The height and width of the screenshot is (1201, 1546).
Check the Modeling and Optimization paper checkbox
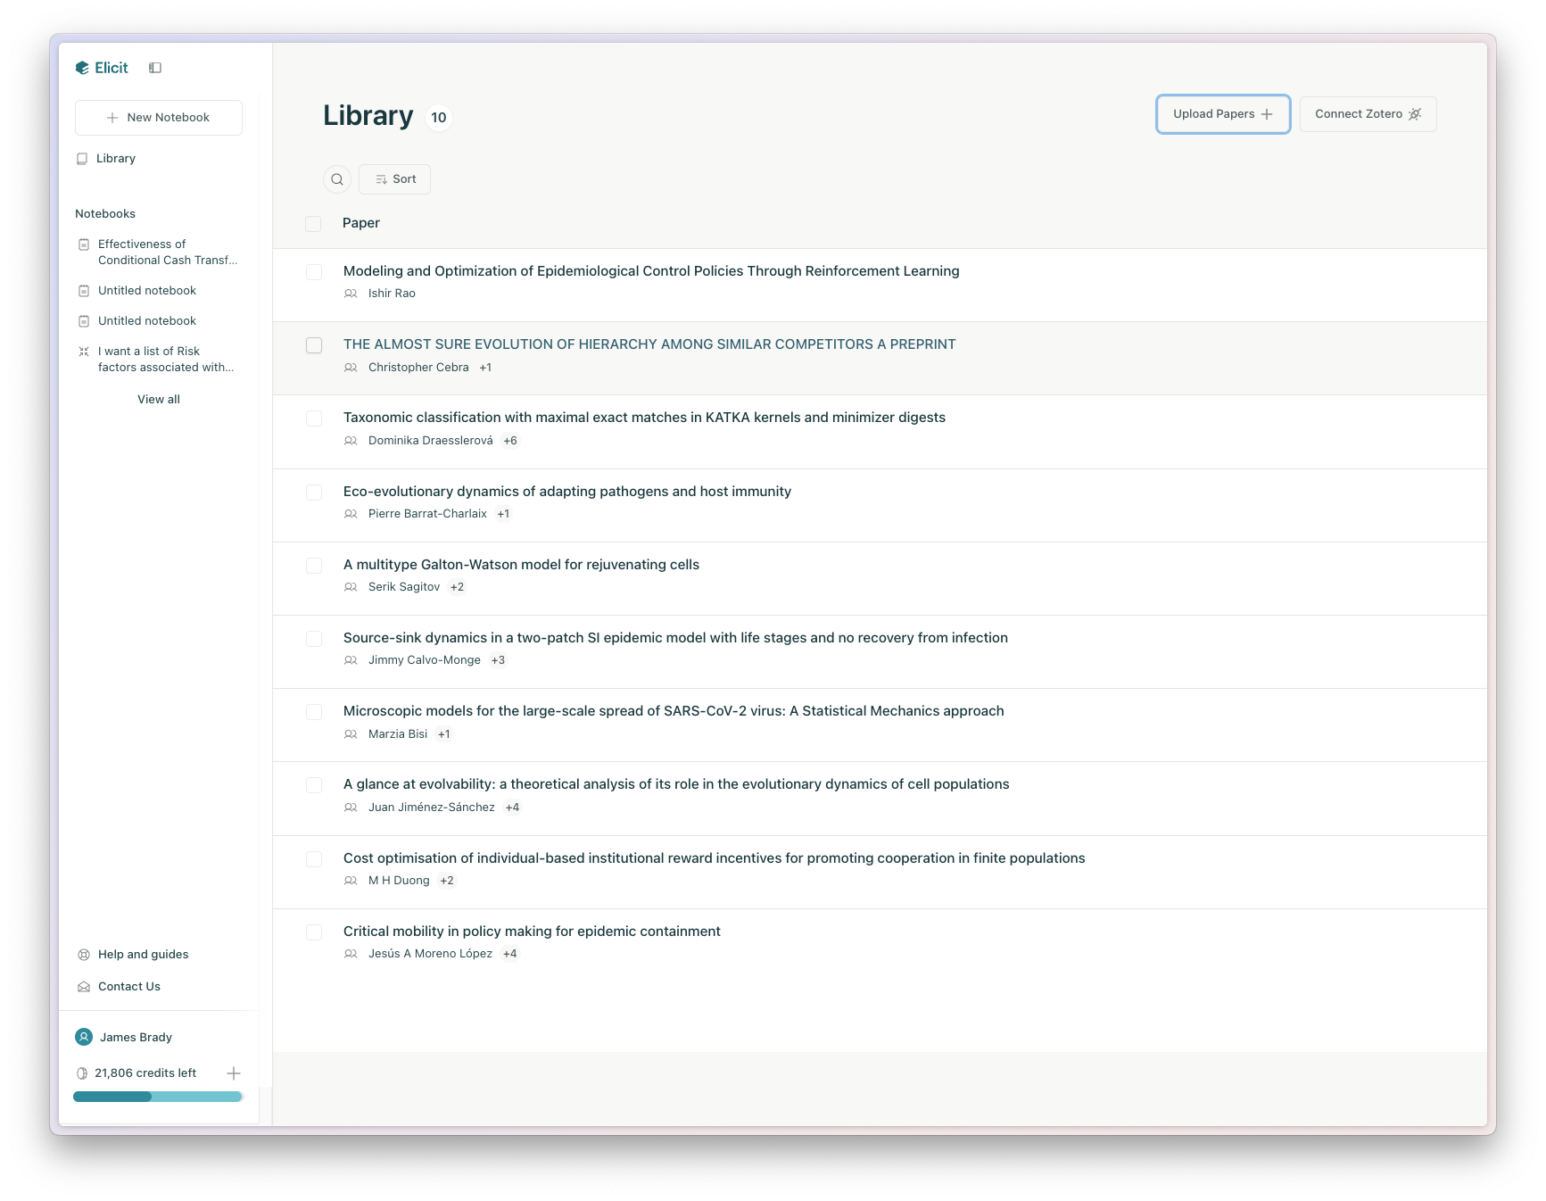[x=314, y=272]
